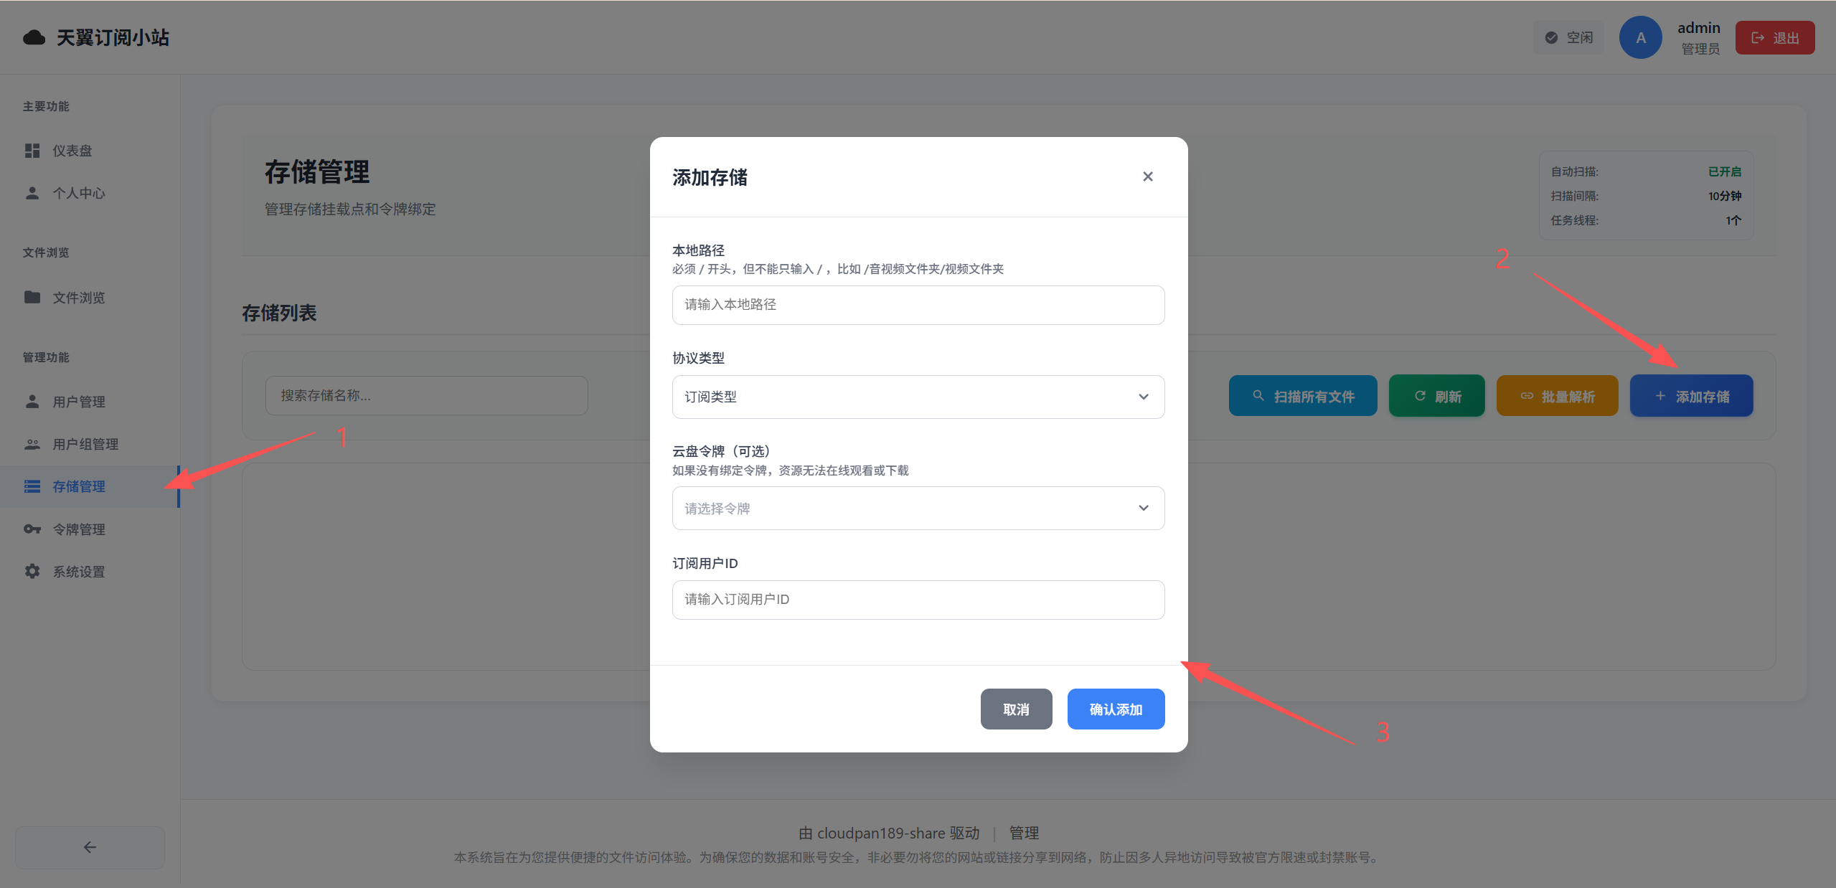Click the admin avatar circle

click(x=1640, y=37)
